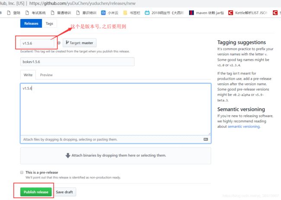
Task: Click the pre-release description text
Action: coord(73,177)
